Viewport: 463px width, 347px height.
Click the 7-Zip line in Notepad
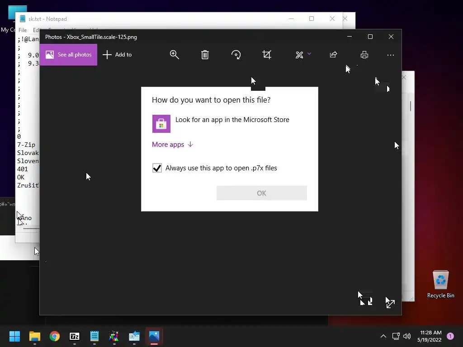pos(26,145)
